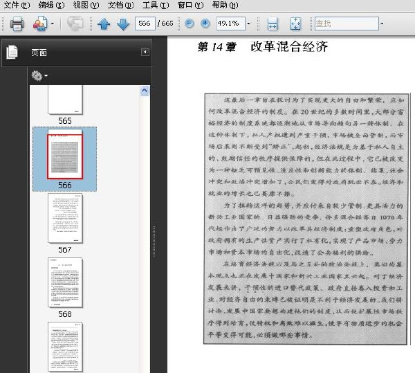
Task: Open the Pages panel options gear menu
Action: [39, 75]
